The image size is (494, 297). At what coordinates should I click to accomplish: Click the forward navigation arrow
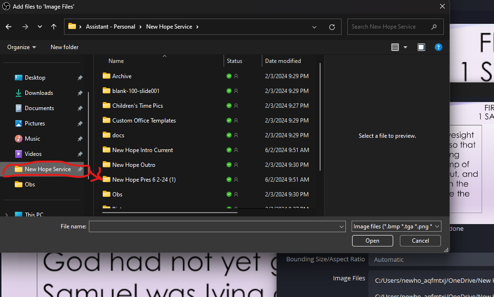pyautogui.click(x=25, y=27)
